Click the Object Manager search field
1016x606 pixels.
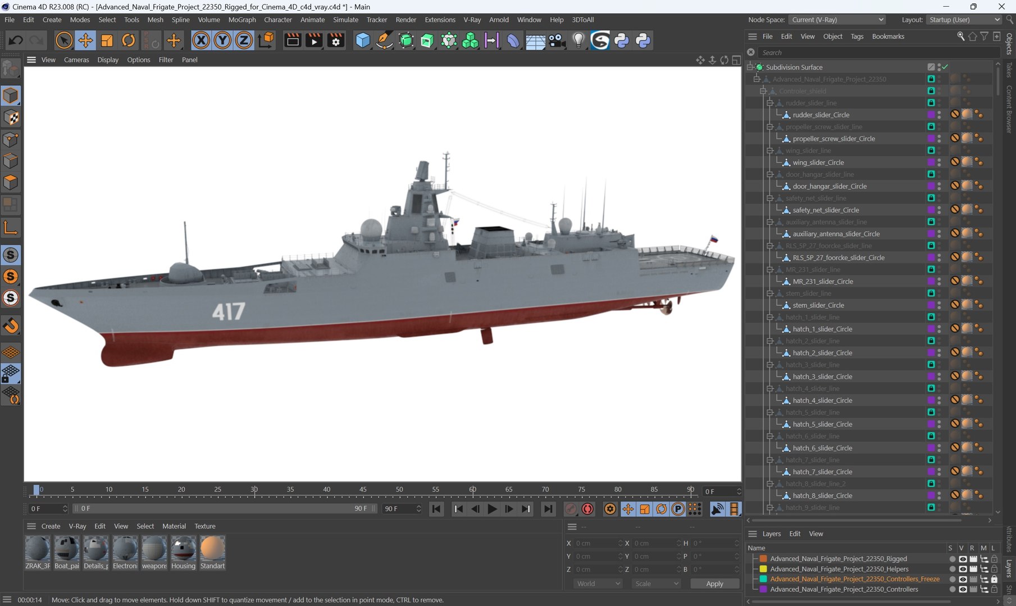point(879,52)
